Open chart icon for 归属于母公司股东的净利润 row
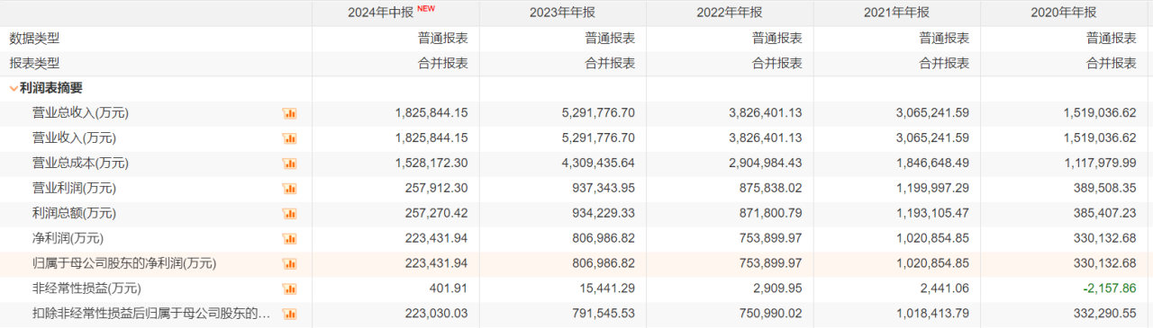 point(289,264)
